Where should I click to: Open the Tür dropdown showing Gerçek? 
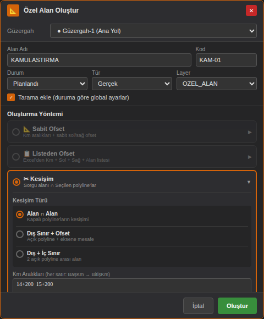tap(132, 84)
